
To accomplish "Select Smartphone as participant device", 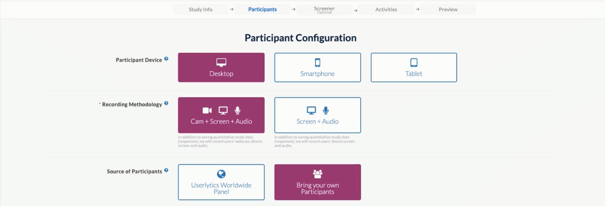I will (x=317, y=68).
